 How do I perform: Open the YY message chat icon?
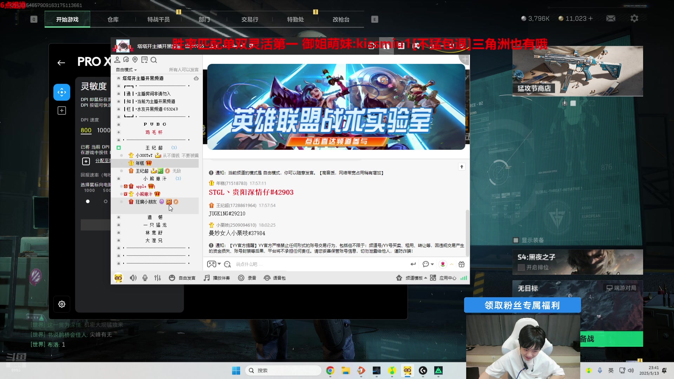click(126, 60)
